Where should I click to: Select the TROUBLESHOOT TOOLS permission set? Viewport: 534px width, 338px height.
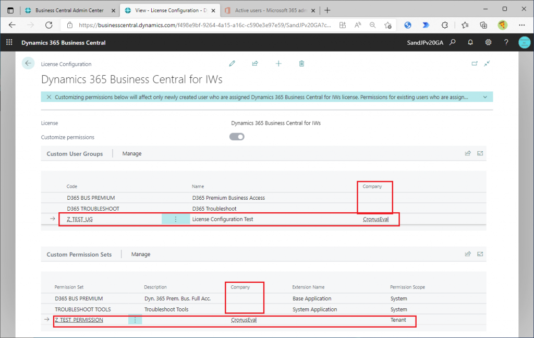click(83, 309)
